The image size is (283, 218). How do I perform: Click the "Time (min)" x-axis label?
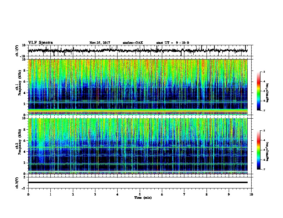[x=143, y=198]
